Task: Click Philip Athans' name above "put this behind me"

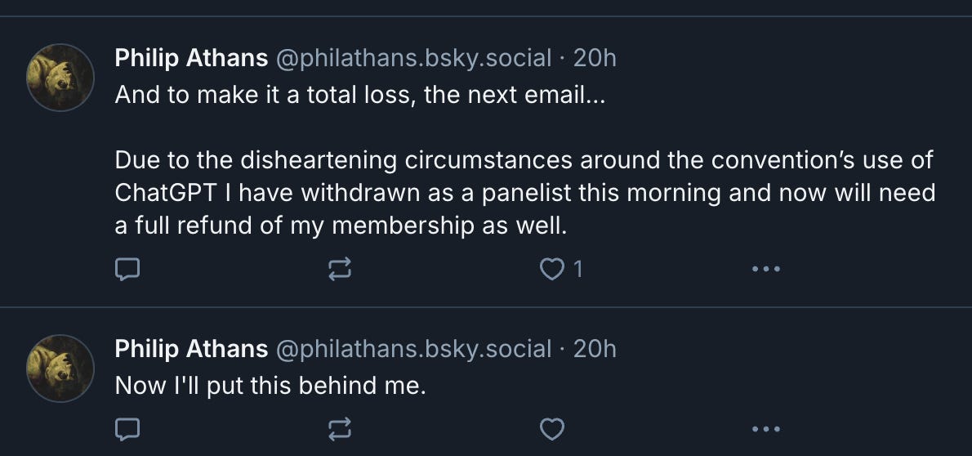Action: coord(191,349)
